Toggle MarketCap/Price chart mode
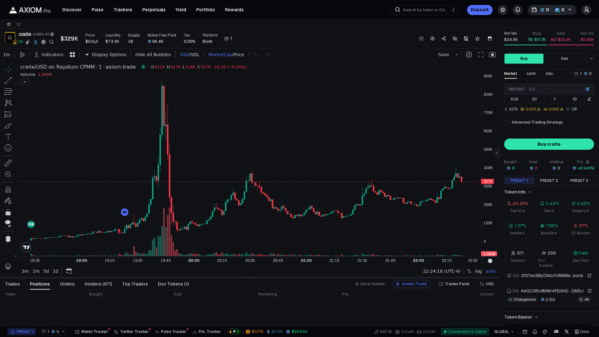 226,54
